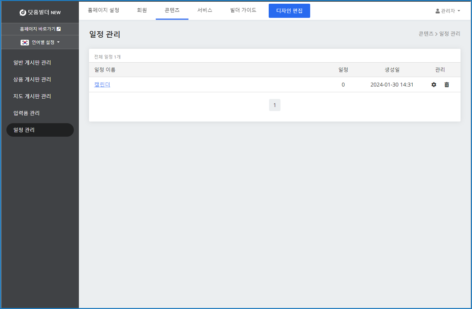The width and height of the screenshot is (472, 309).
Task: Open the 캘린더 schedule link
Action: (x=102, y=84)
